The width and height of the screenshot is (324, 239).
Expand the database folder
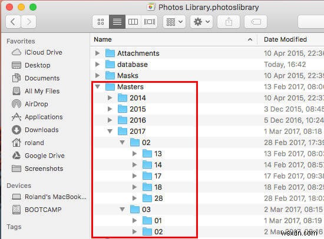[97, 64]
